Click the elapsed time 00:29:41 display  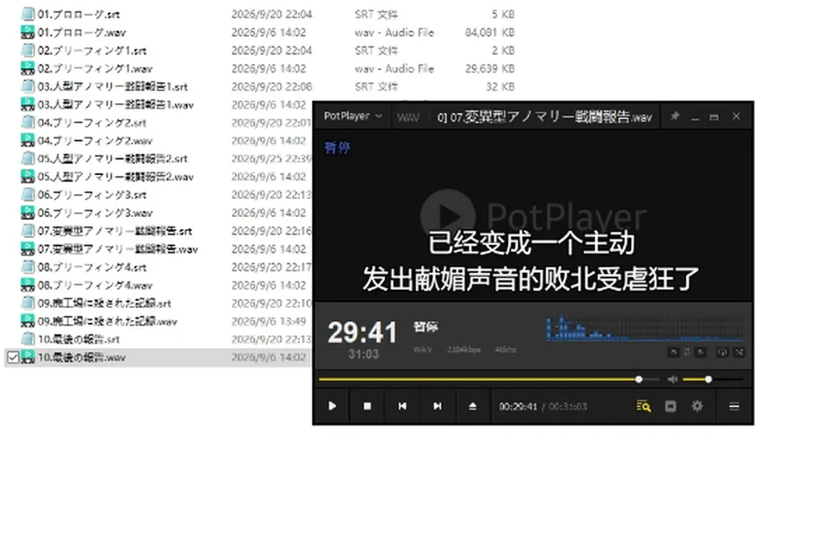click(x=517, y=407)
